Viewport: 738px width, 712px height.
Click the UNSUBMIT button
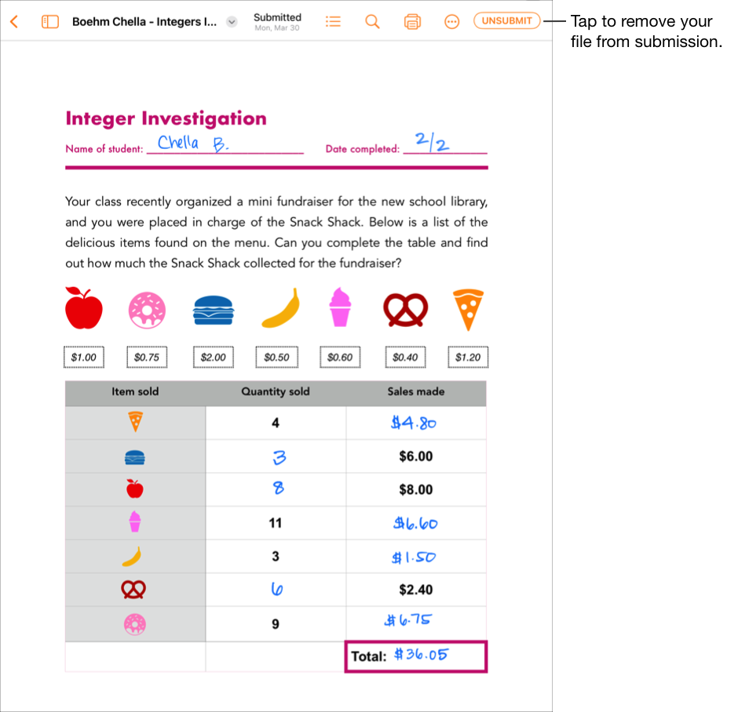(x=506, y=21)
